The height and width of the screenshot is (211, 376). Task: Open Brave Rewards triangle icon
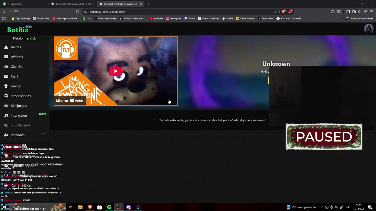290,12
